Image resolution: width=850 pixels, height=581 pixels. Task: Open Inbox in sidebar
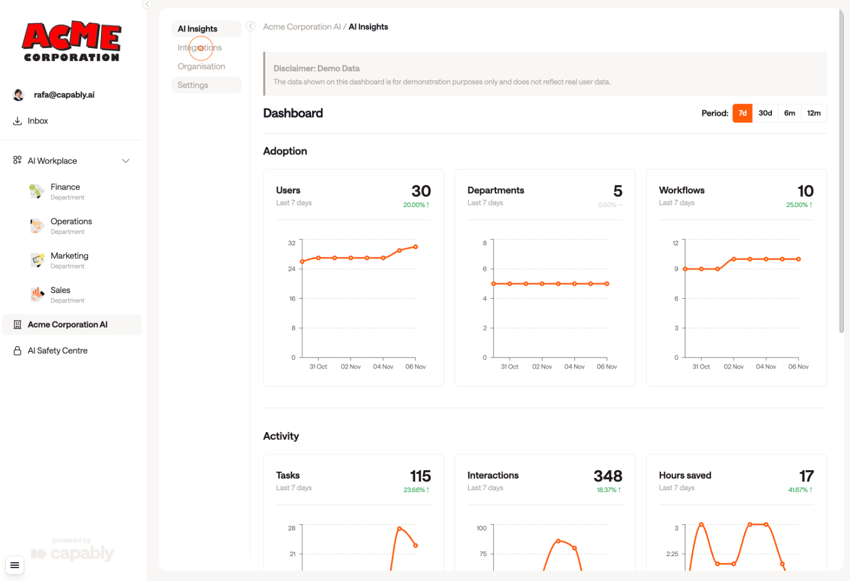(x=72, y=121)
